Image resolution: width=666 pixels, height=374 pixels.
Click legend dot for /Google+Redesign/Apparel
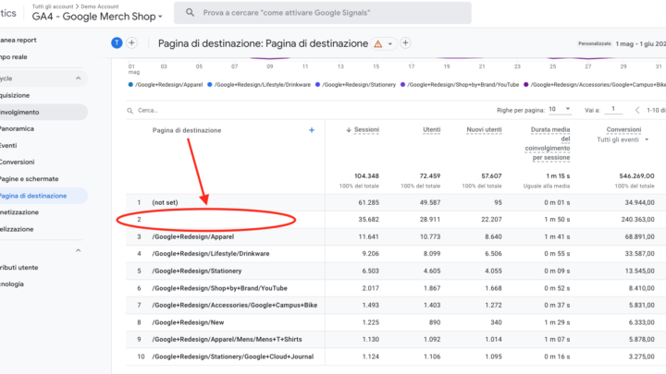[130, 84]
